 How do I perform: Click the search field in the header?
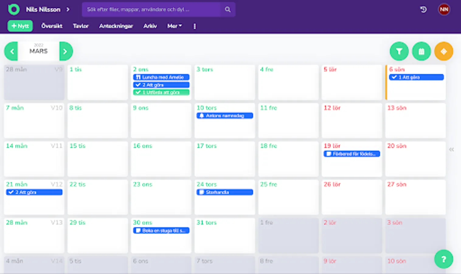tap(151, 9)
